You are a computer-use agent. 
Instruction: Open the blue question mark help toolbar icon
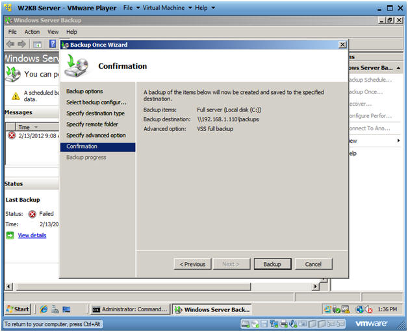pyautogui.click(x=53, y=43)
